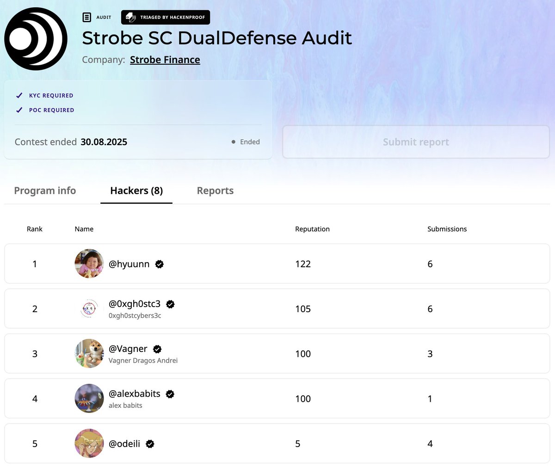Click the name text Vagner Dragos Andrei
The height and width of the screenshot is (467, 555).
(143, 360)
